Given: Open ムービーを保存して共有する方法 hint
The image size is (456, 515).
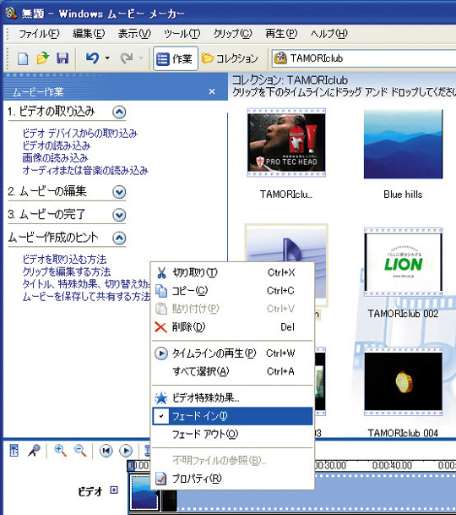Looking at the screenshot, I should click(x=86, y=297).
